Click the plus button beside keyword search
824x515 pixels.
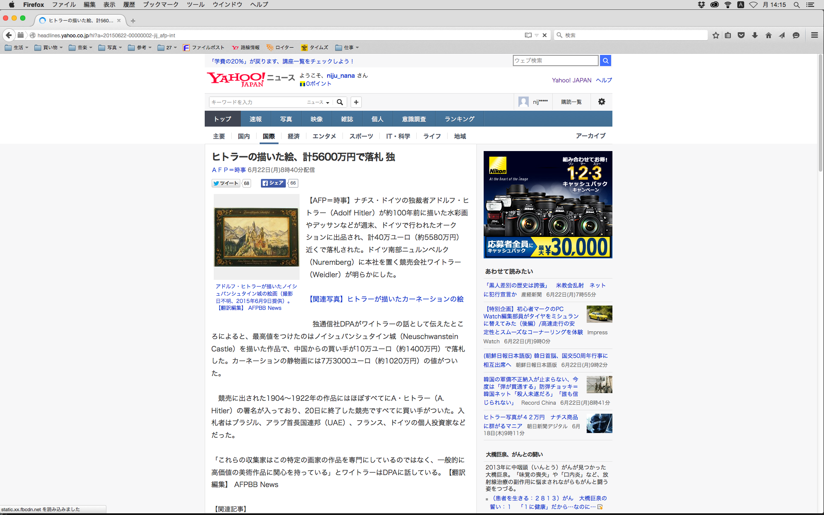[356, 102]
